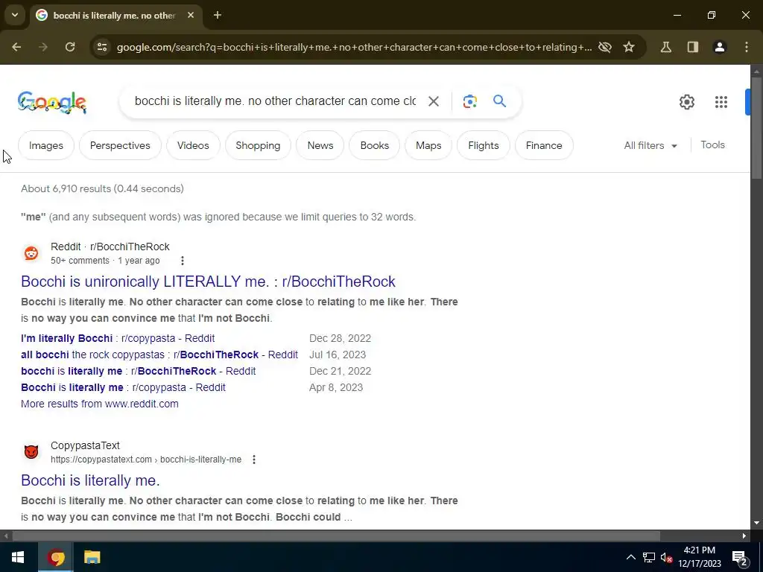Click the browser back arrow

(16, 47)
